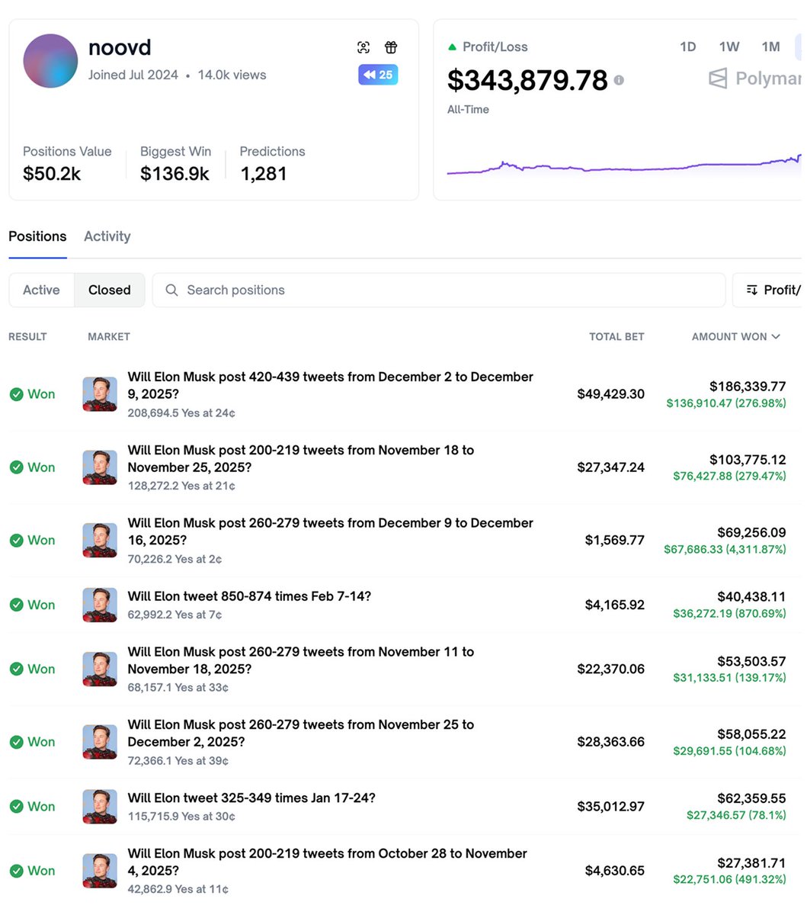Sort by the Amount Won column chevron
Viewport: 807px width, 915px height.
(x=776, y=336)
